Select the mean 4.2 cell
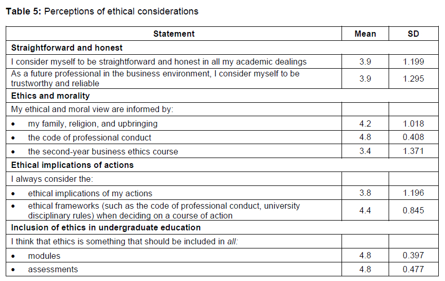The width and height of the screenshot is (445, 281). coord(365,123)
